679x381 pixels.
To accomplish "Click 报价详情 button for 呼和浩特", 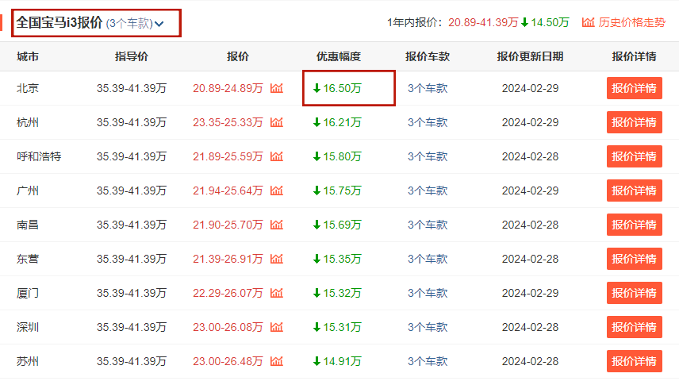I will pyautogui.click(x=634, y=156).
